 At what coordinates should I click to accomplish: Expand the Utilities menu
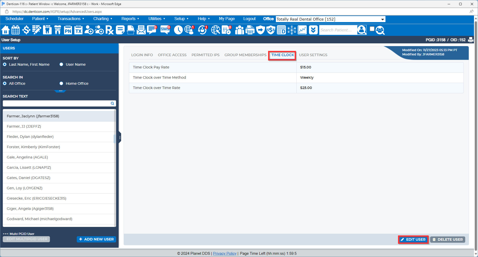[x=157, y=19]
